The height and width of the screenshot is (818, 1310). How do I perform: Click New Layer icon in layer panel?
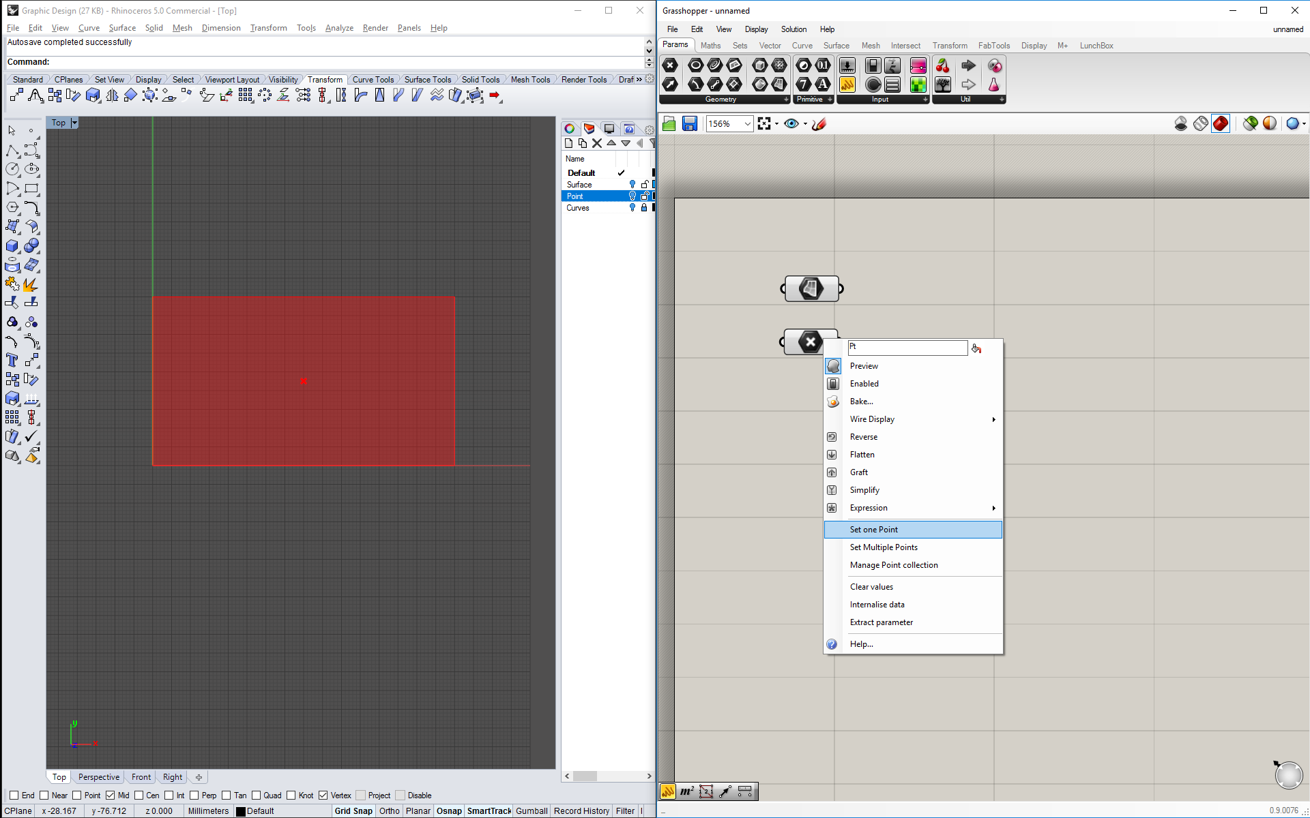[x=568, y=143]
